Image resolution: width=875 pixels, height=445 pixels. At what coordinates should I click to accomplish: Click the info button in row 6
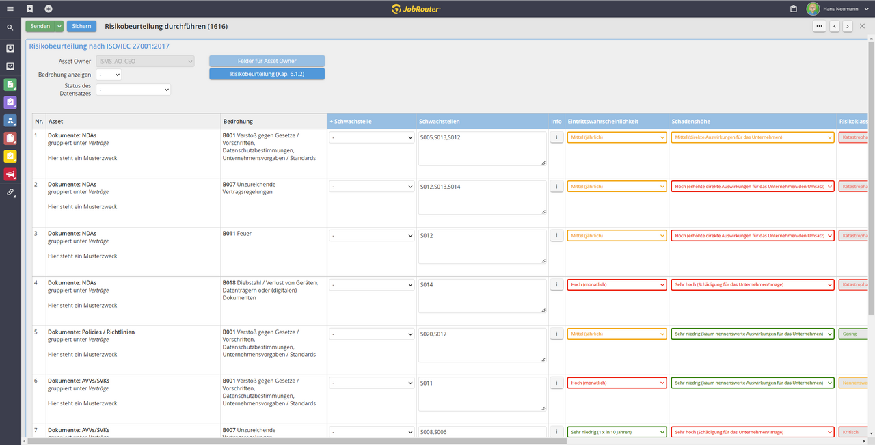556,383
